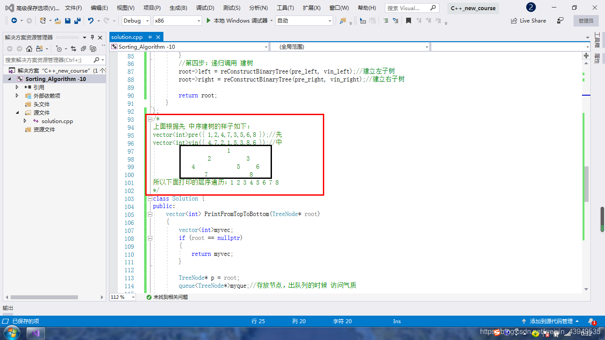
Task: Click the send feedback icon
Action: 560,21
